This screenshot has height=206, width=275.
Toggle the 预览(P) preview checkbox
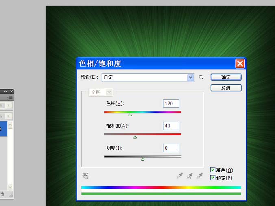[213, 178]
